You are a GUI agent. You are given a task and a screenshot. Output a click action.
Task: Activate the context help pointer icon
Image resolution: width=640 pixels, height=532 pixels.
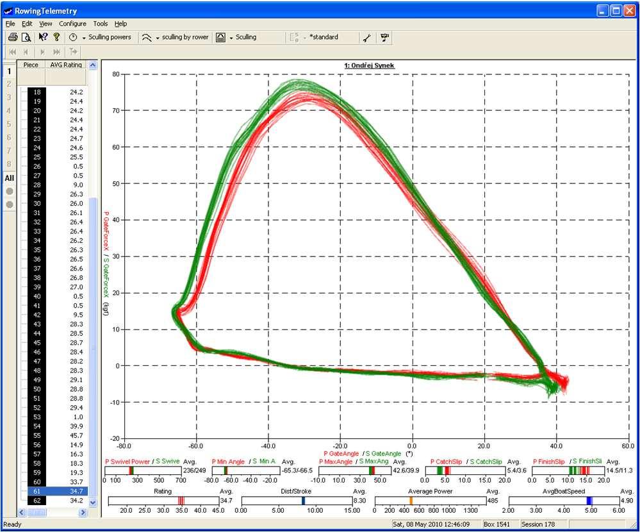(43, 37)
